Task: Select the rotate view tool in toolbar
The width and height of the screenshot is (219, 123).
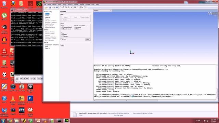Action: pyautogui.click(x=61, y=8)
